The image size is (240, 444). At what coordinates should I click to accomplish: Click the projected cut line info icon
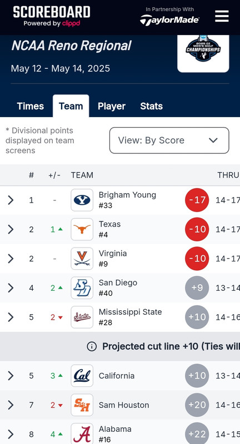click(x=92, y=346)
